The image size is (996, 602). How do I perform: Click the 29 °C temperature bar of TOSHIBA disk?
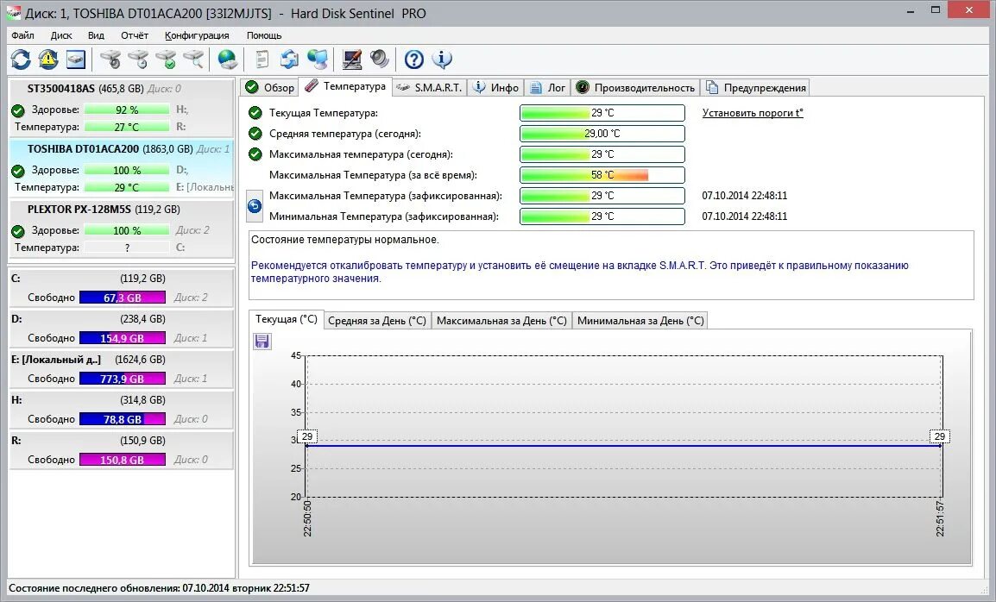[x=126, y=187]
